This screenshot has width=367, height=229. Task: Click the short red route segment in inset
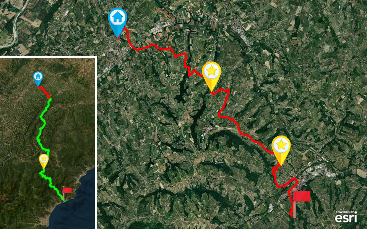(44, 91)
